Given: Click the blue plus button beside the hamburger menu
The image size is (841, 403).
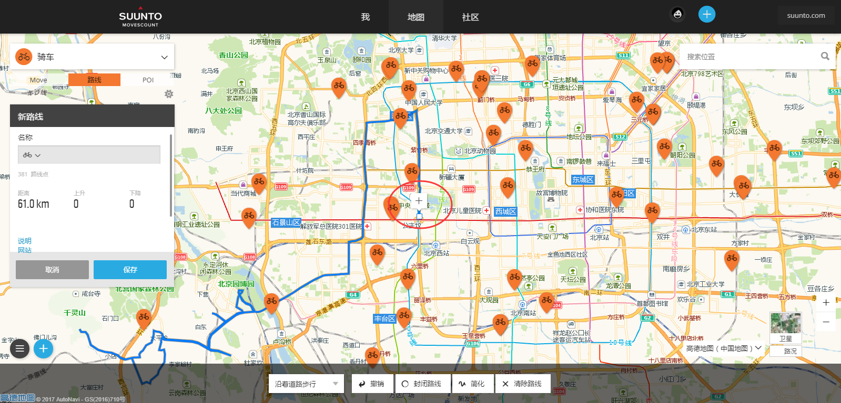Looking at the screenshot, I should (x=43, y=348).
